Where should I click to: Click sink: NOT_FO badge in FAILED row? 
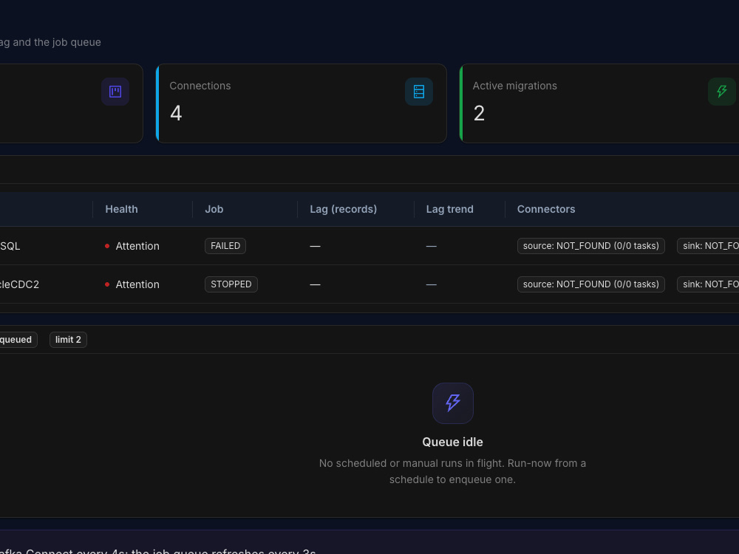coord(709,246)
